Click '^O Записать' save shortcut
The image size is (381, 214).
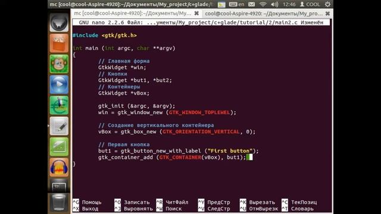click(x=132, y=202)
